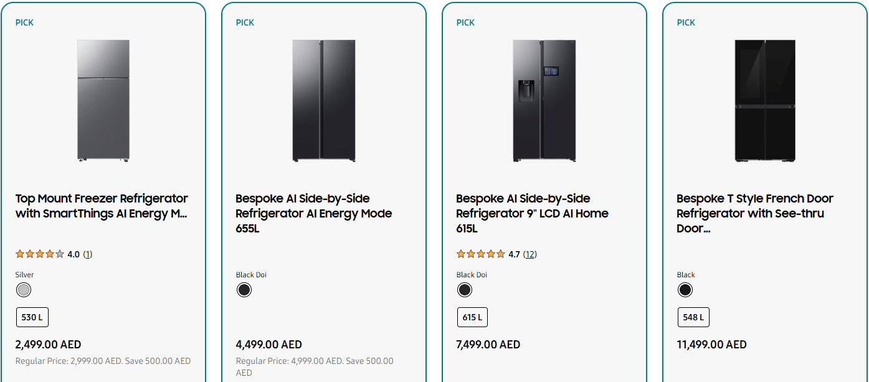Select Black Doi swatch on 655L refrigerator
The image size is (869, 382).
click(244, 290)
